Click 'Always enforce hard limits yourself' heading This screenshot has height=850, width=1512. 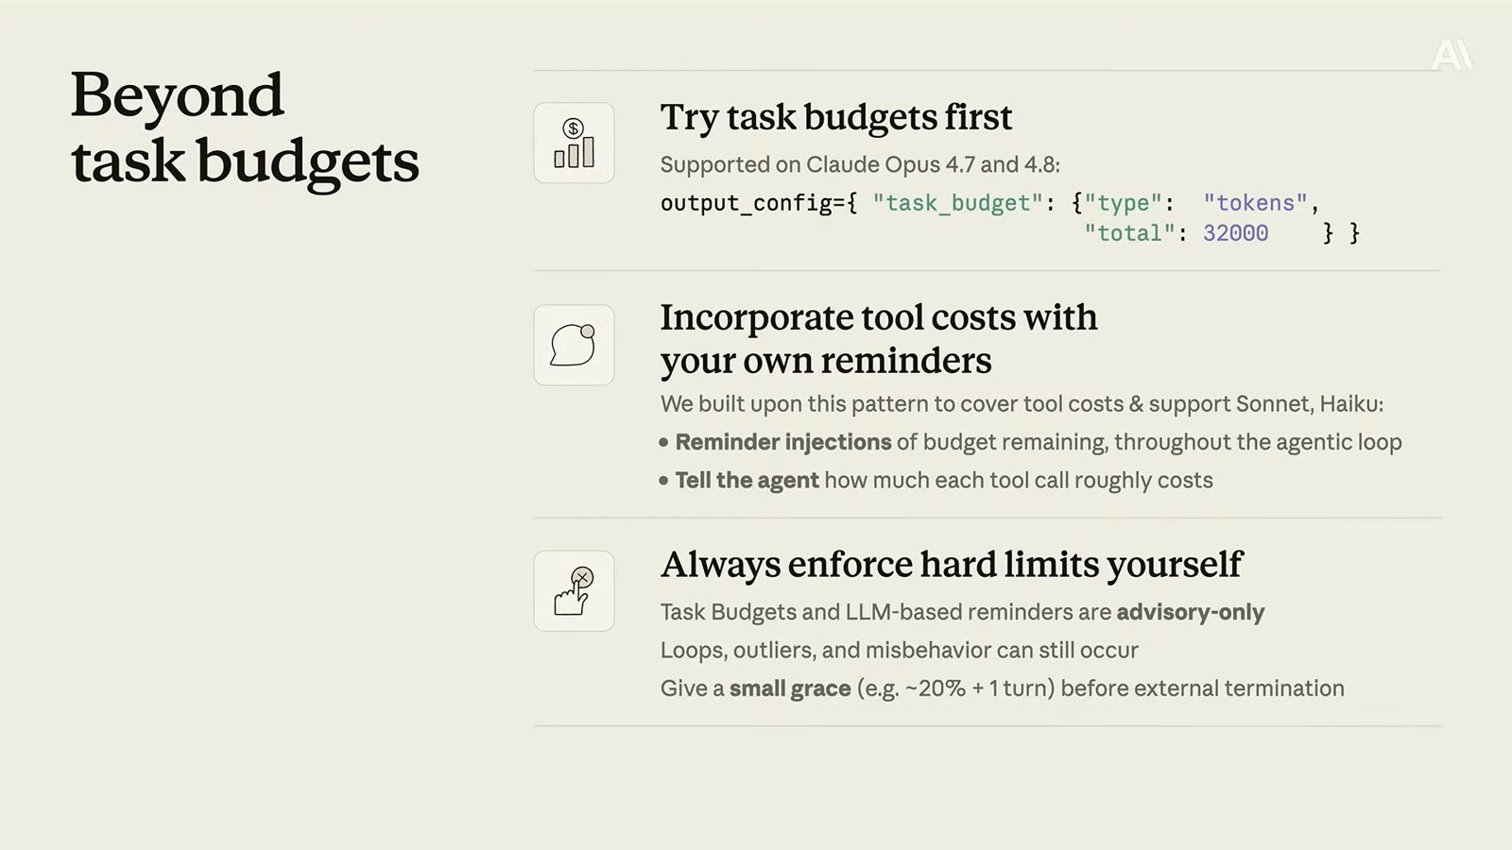tap(951, 565)
